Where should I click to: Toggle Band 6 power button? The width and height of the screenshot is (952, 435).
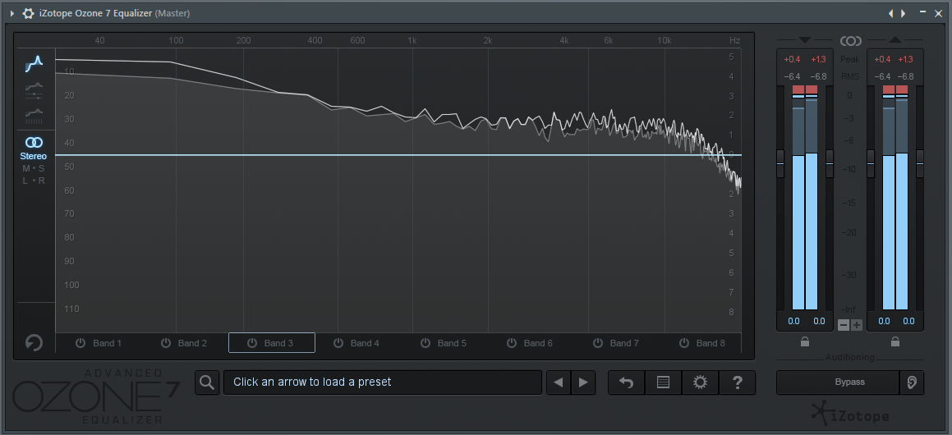[x=512, y=343]
